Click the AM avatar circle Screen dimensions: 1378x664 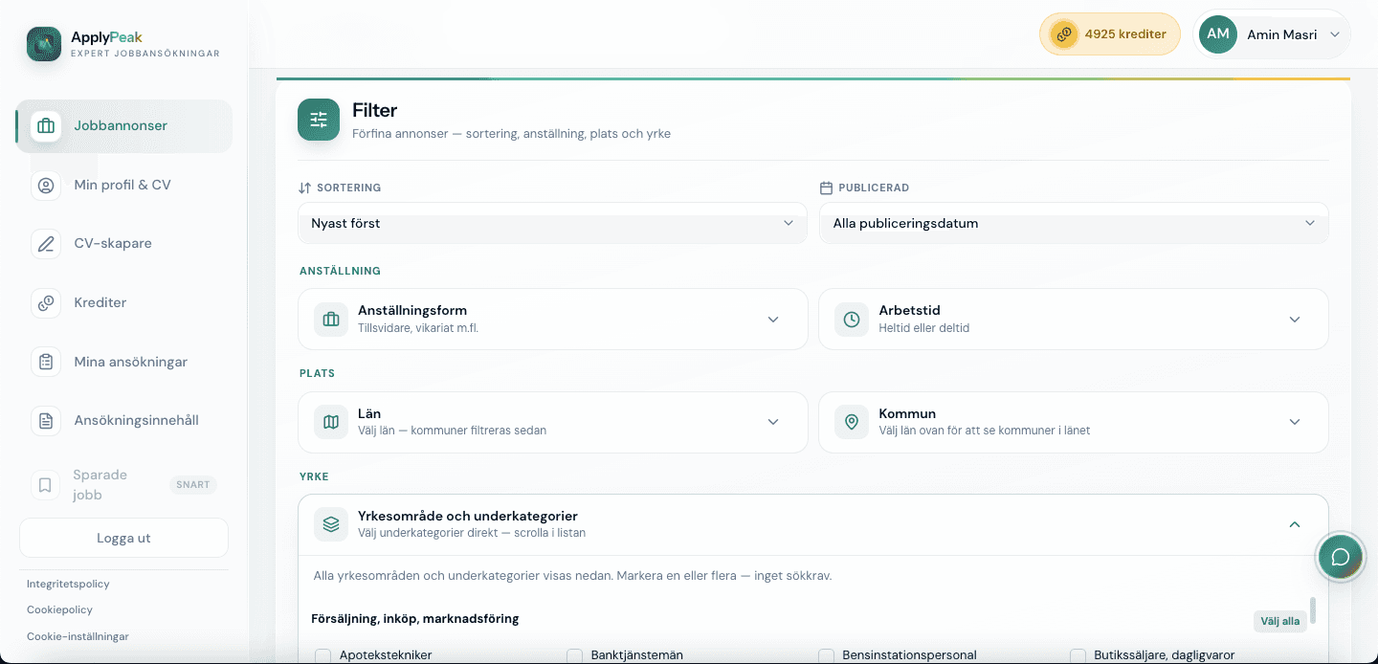[x=1218, y=34]
